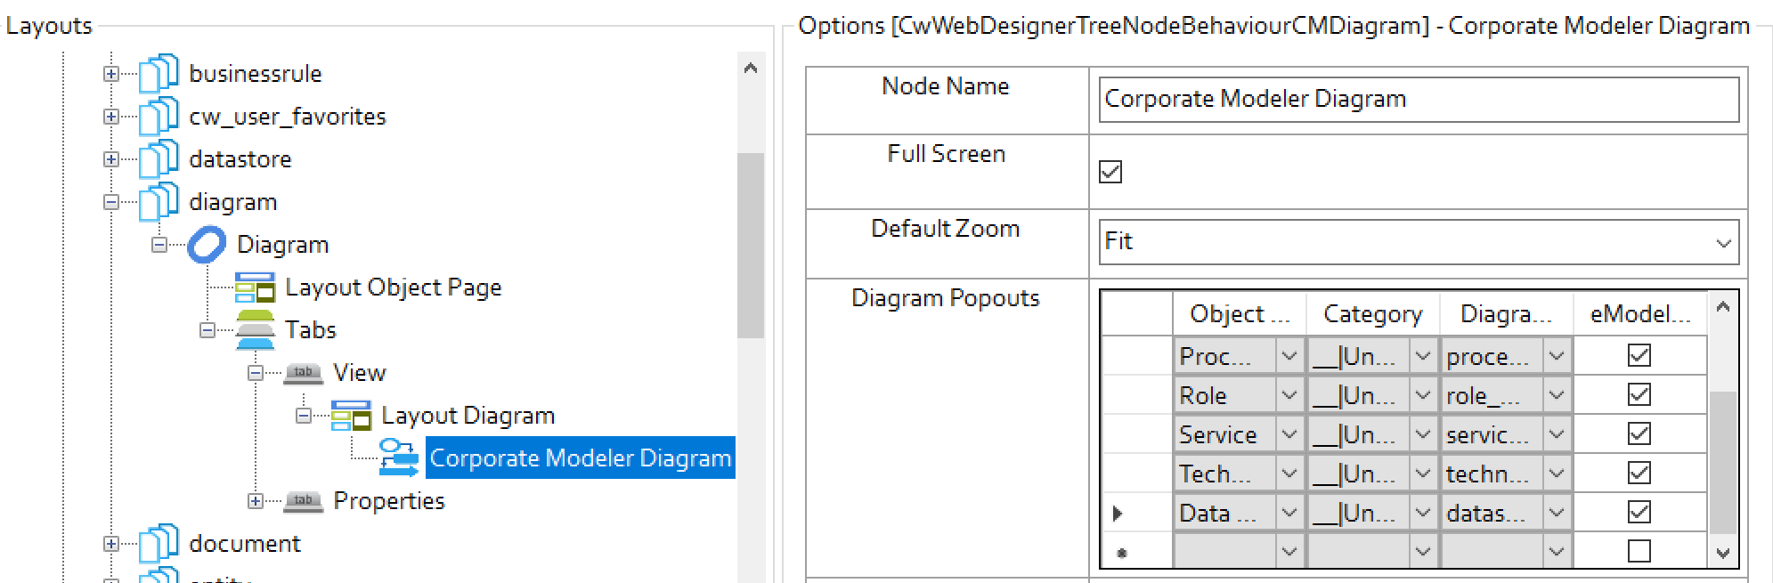Select the Properties tab tree item

coord(388,501)
